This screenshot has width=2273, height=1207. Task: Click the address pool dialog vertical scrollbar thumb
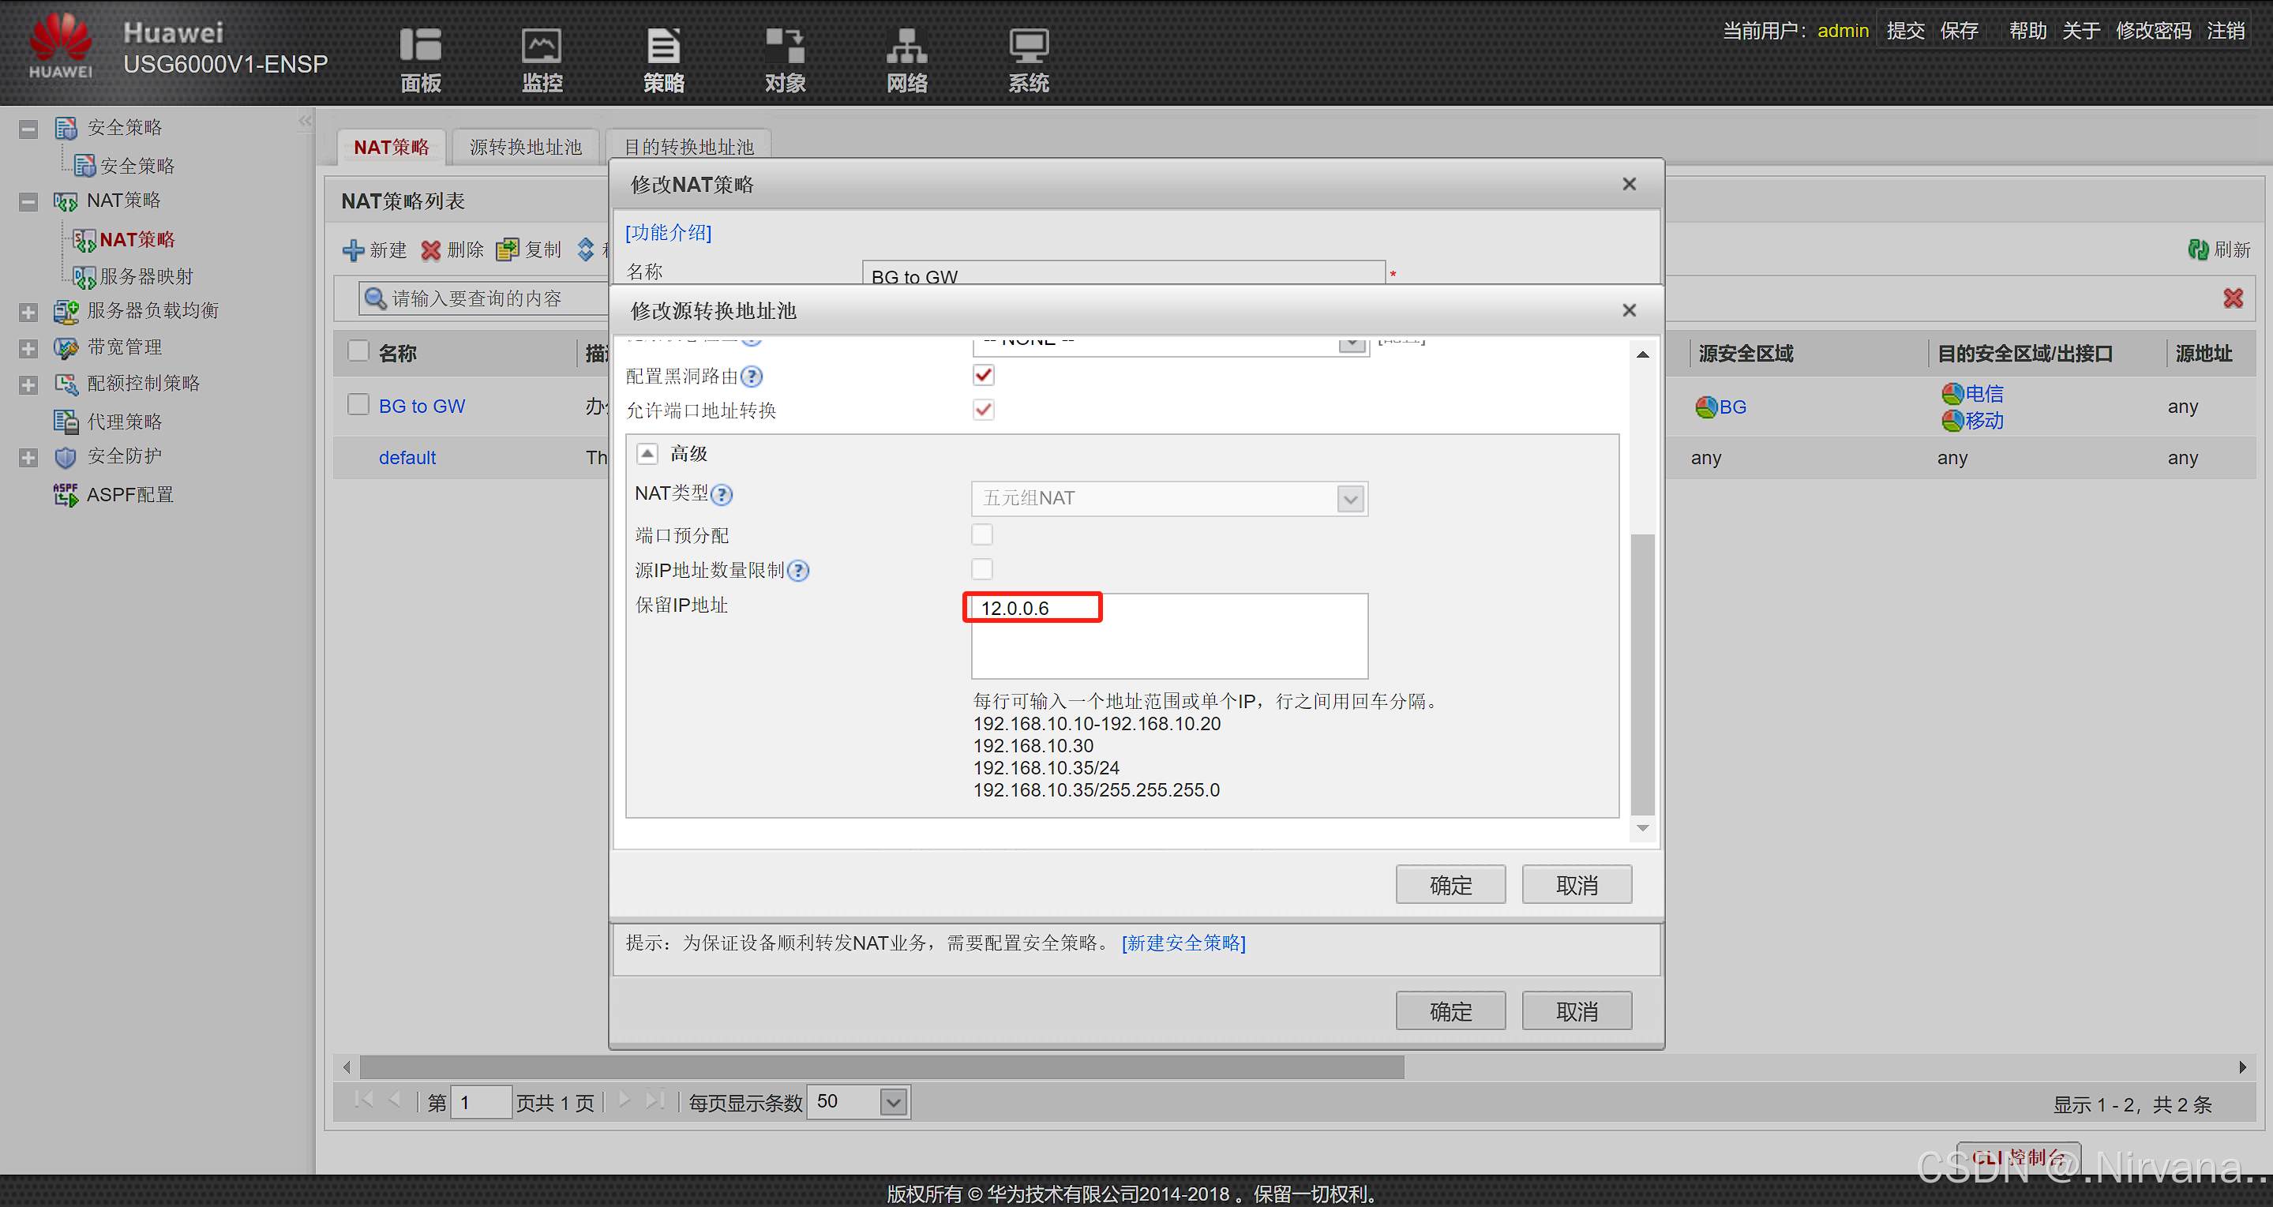[1642, 674]
